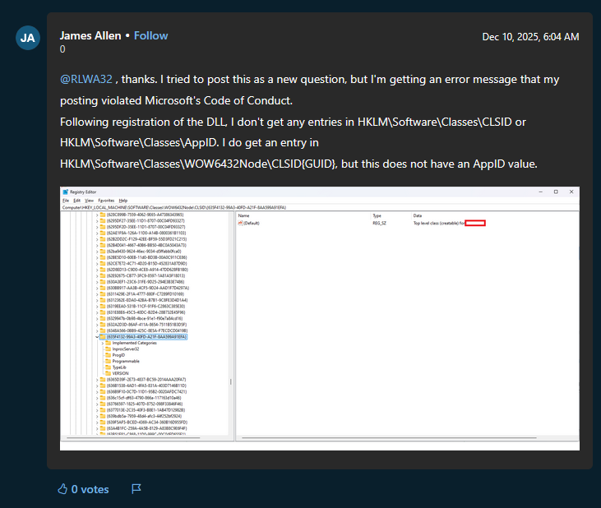
Task: Select the {62BE5D10-60EB...} registry key
Action: click(x=146, y=257)
